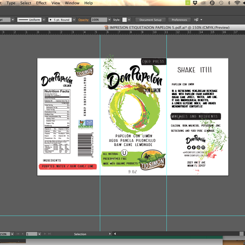Click the 150% zoom level field

tap(5, 234)
